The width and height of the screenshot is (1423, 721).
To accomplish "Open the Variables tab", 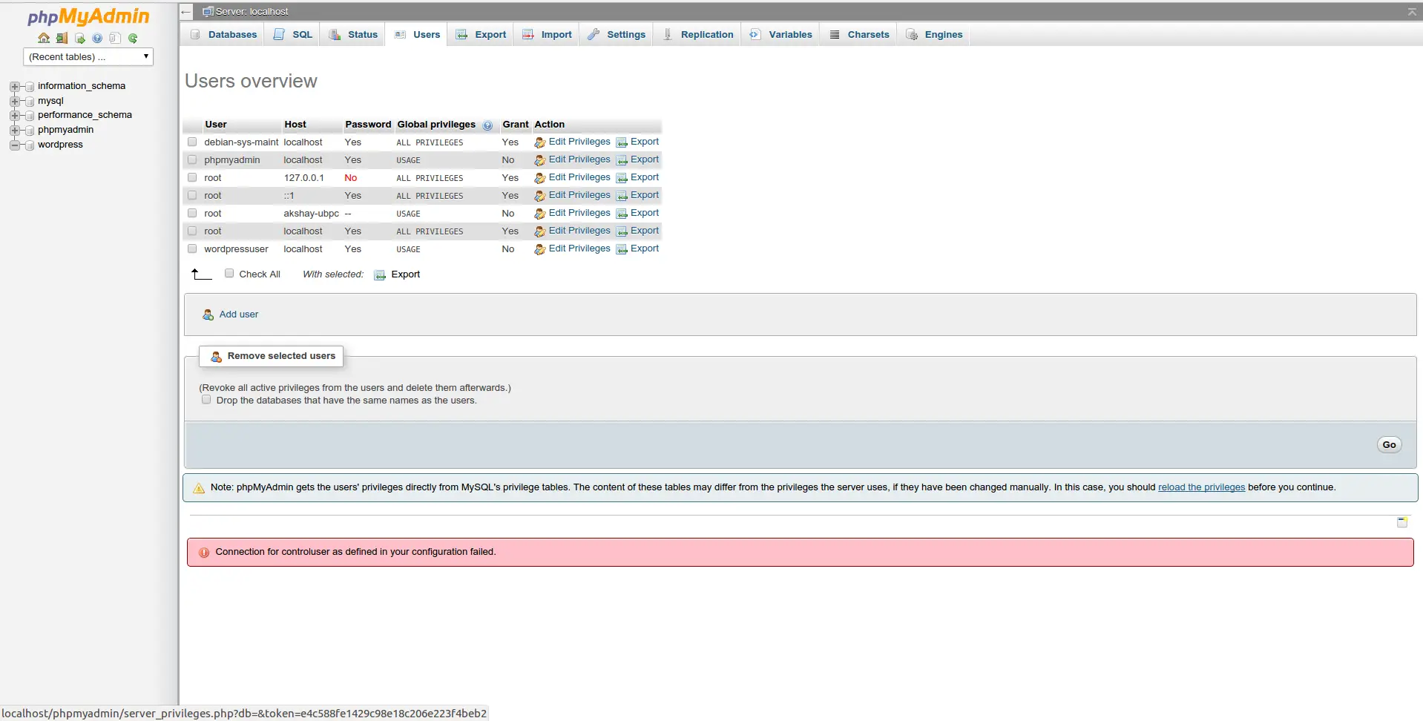I will [781, 35].
